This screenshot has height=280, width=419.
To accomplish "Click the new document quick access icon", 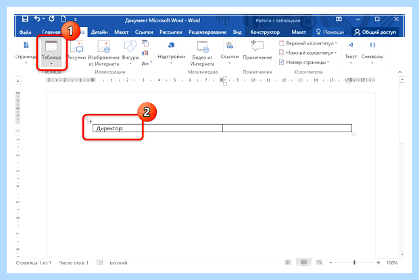I will (x=64, y=19).
